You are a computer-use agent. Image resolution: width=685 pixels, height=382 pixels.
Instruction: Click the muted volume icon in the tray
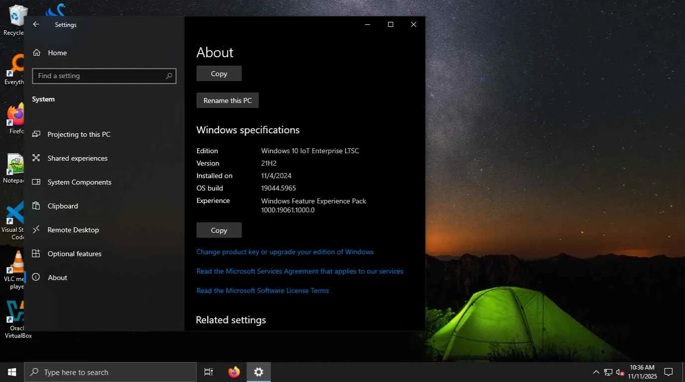pos(620,372)
